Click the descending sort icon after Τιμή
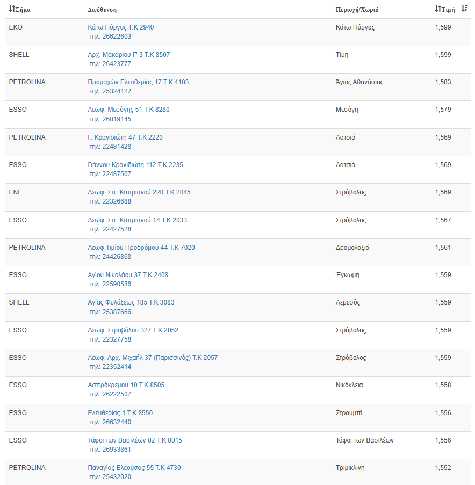Screen dimensions: 475x485 465,9
